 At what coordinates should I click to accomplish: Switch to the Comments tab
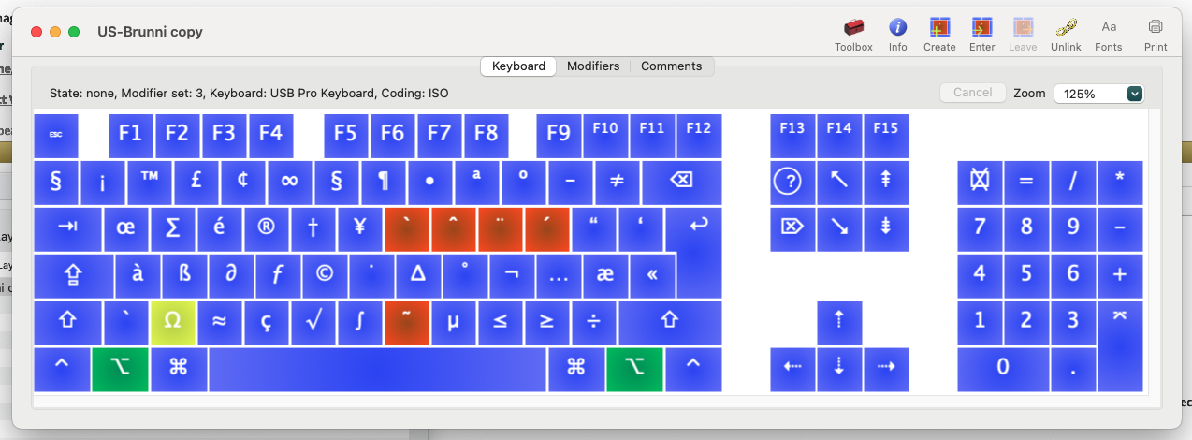(x=672, y=66)
